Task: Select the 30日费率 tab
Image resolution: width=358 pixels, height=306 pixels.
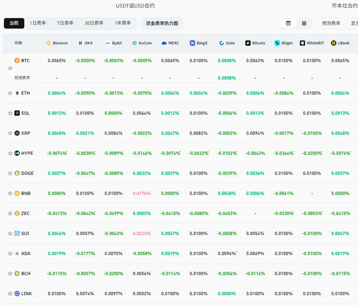Action: [94, 23]
